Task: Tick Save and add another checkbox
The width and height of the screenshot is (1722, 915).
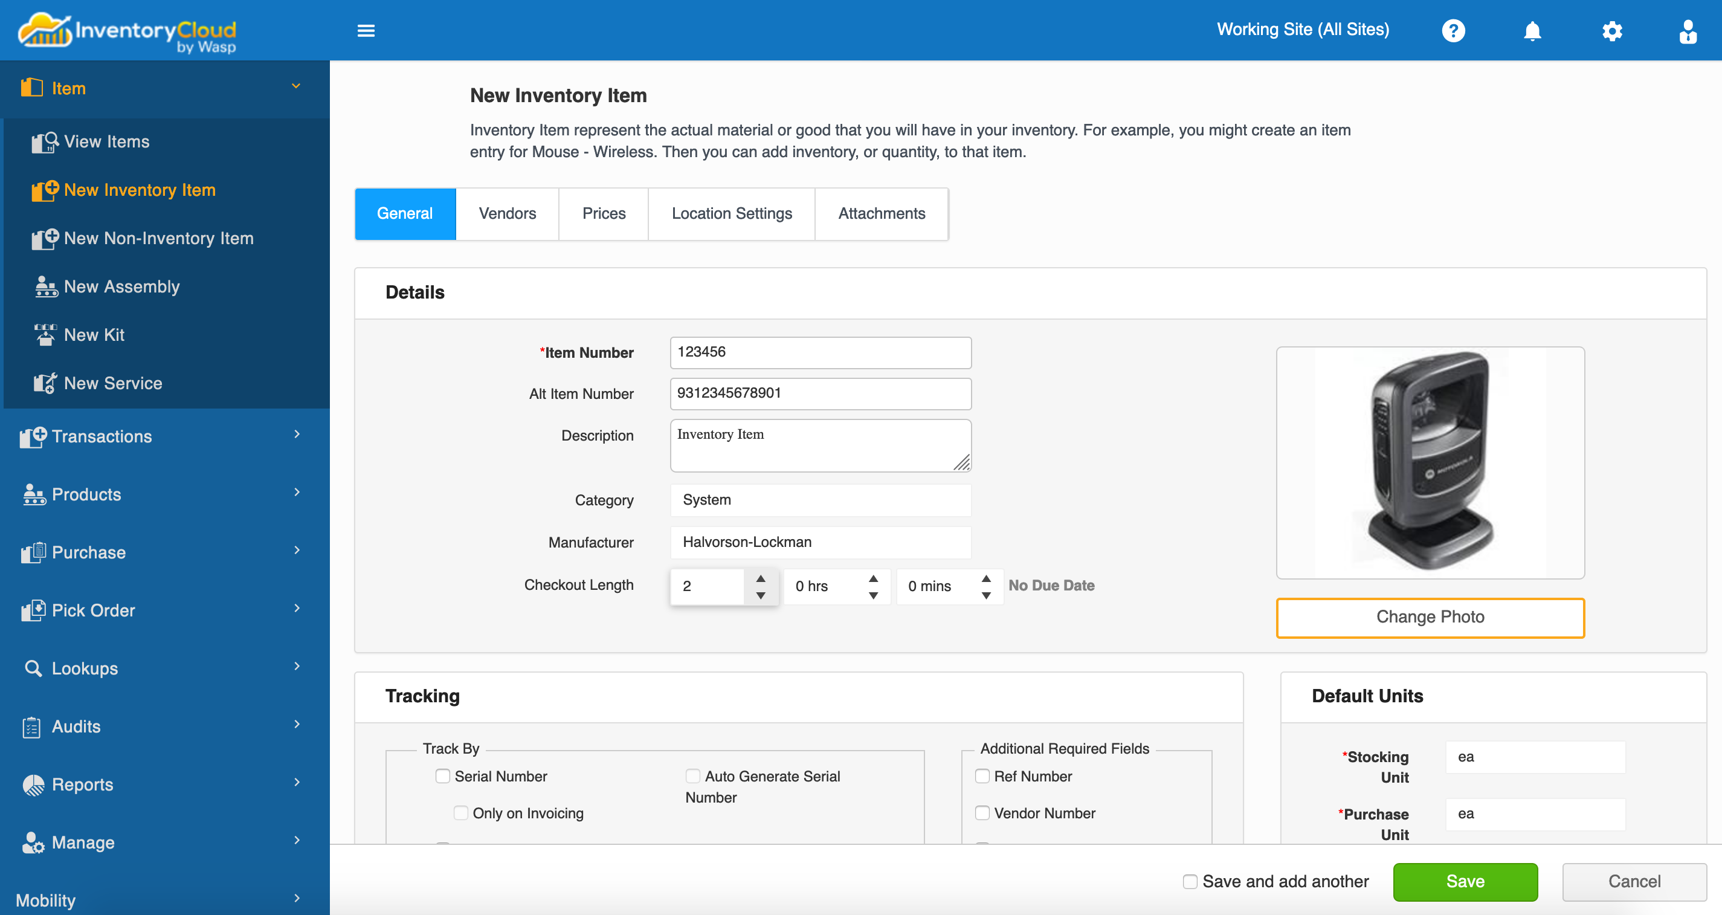Action: (1190, 882)
